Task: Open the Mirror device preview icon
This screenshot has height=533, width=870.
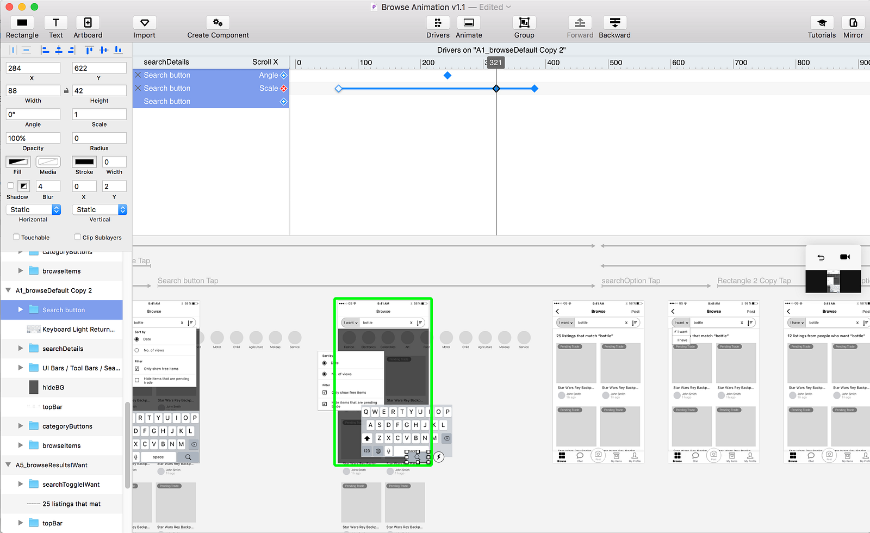Action: [x=853, y=23]
